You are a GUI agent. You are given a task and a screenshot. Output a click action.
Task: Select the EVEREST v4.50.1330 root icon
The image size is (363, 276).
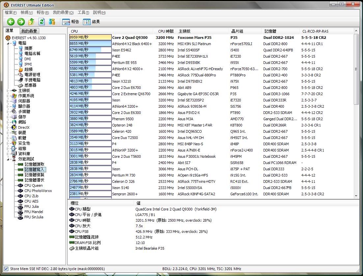8,38
